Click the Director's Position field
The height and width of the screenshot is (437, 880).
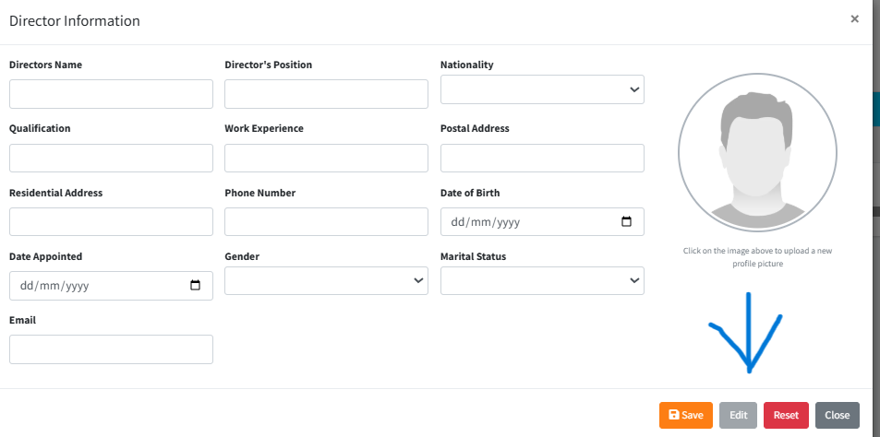click(x=326, y=94)
